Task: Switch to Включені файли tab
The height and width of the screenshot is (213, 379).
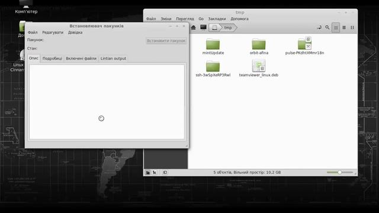Action: pyautogui.click(x=81, y=59)
